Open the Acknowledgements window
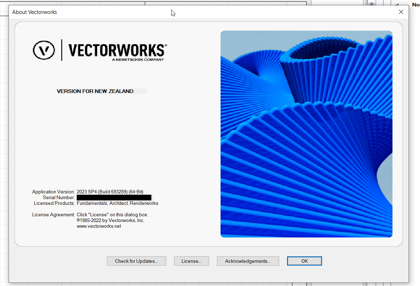Screen dimensions: 420x286 (x=247, y=261)
